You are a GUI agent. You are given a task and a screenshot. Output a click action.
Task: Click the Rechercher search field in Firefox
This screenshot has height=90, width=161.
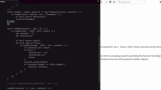tap(131, 2)
